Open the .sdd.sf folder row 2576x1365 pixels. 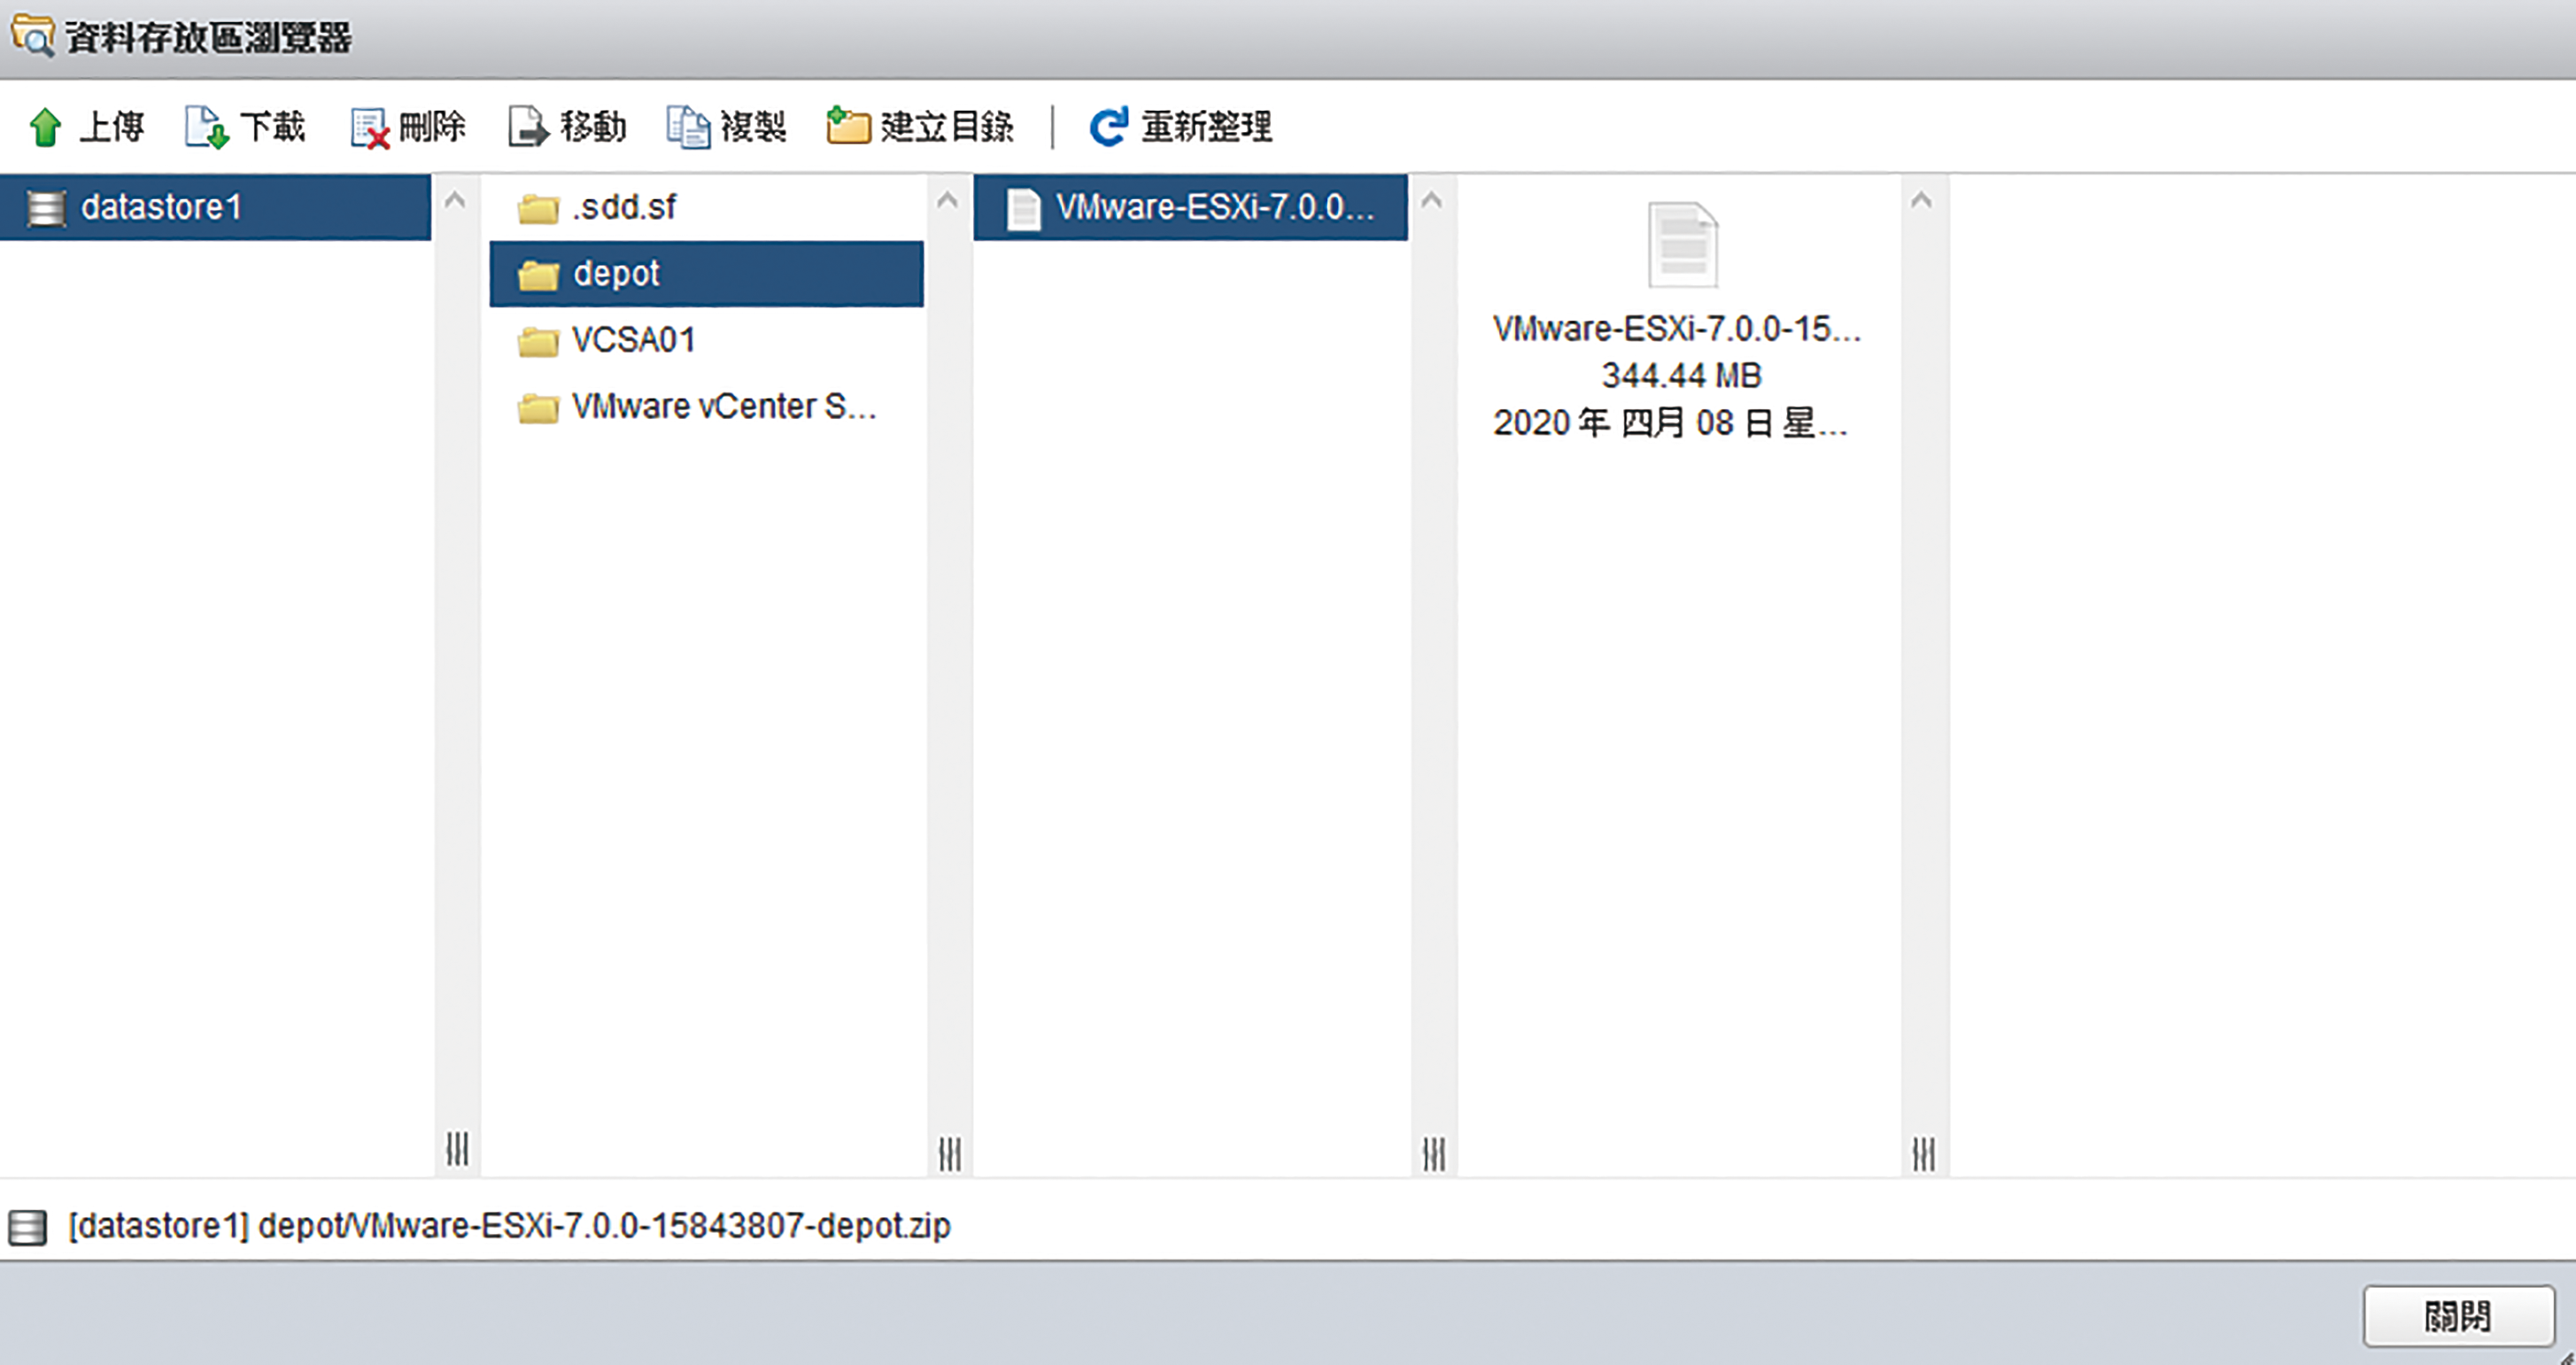tap(706, 208)
